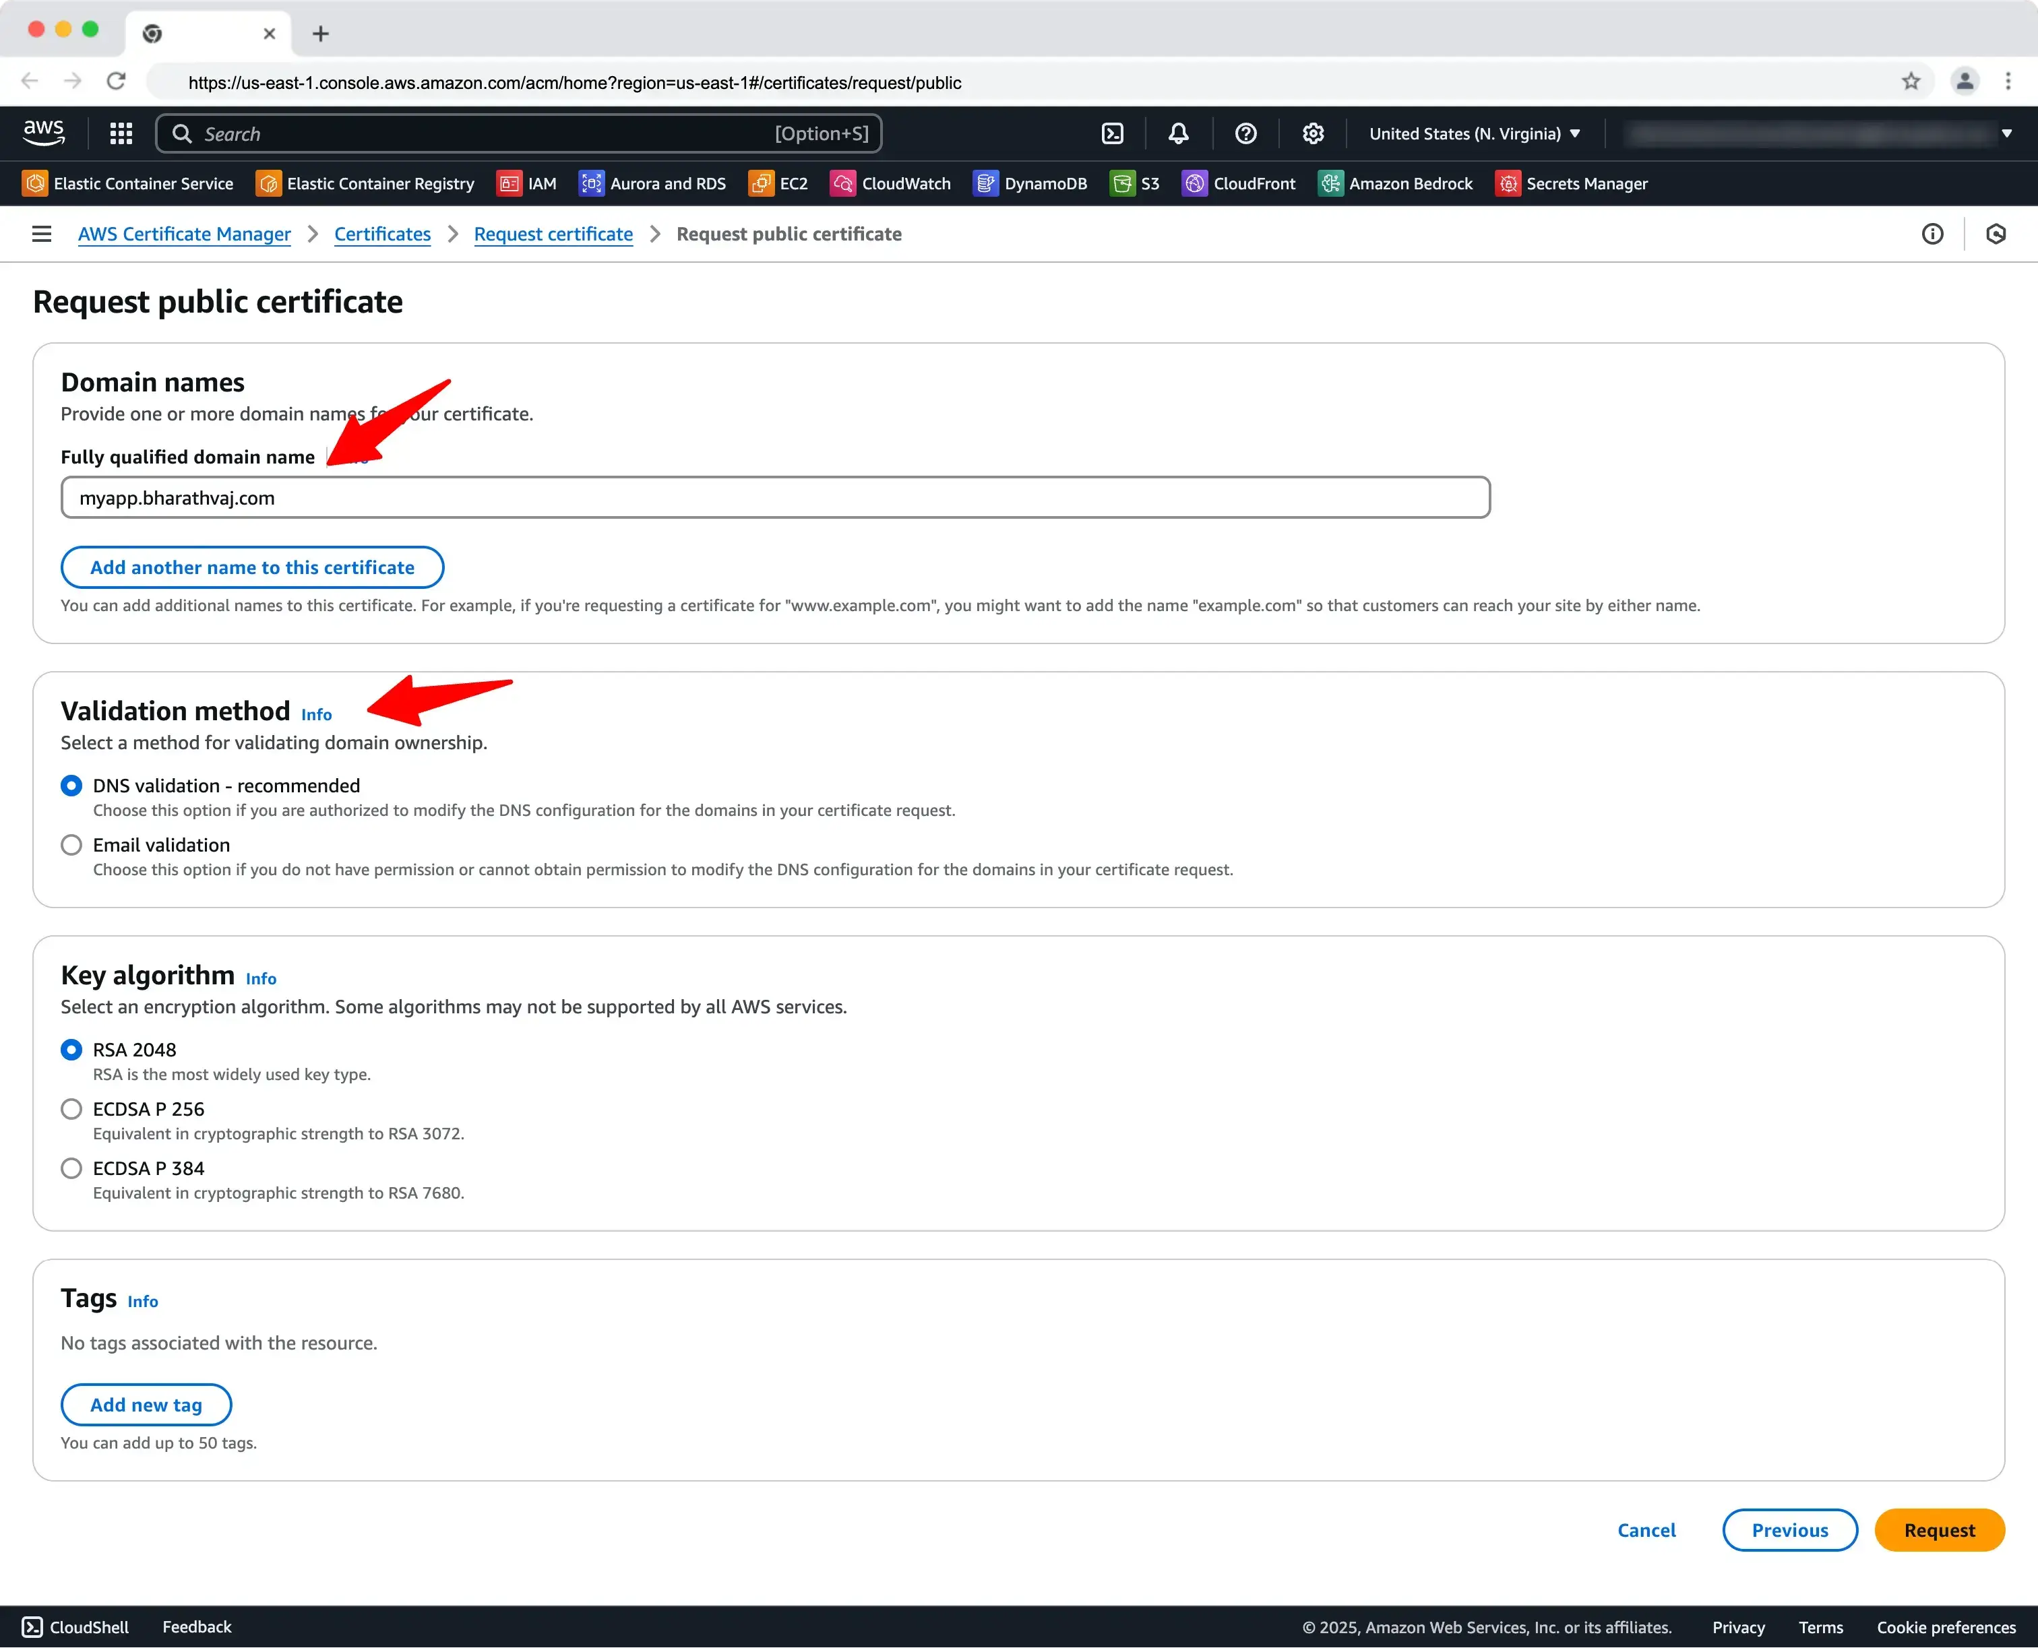
Task: Open CloudShell in the footer
Action: (75, 1626)
